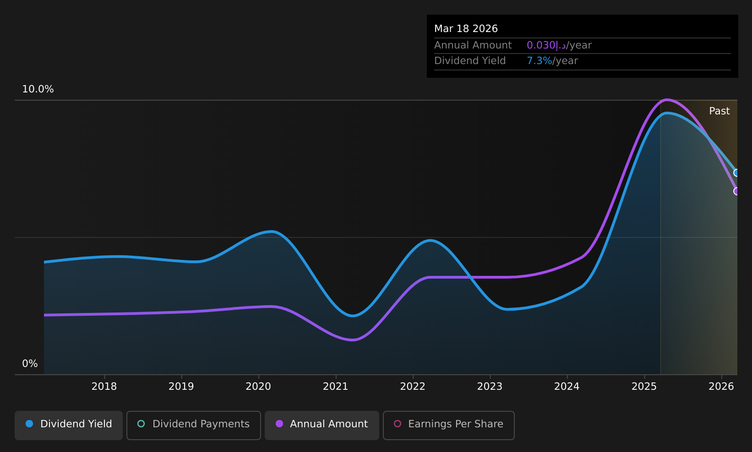Image resolution: width=752 pixels, height=452 pixels.
Task: Click the 2018 x-axis label
Action: pyautogui.click(x=104, y=387)
